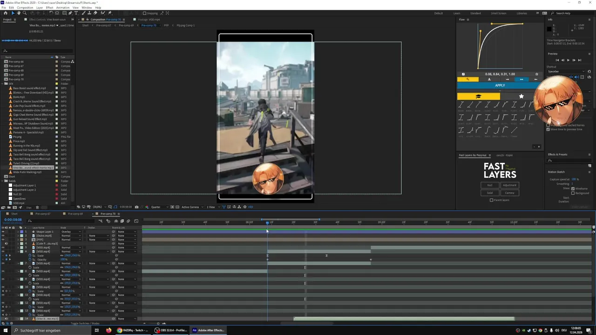Viewport: 596px width, 335px height.
Task: Open the Composition menu
Action: click(25, 7)
